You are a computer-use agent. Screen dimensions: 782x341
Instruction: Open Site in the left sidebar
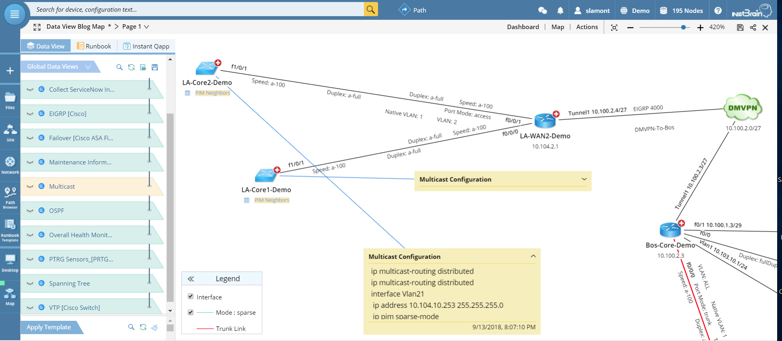click(10, 133)
